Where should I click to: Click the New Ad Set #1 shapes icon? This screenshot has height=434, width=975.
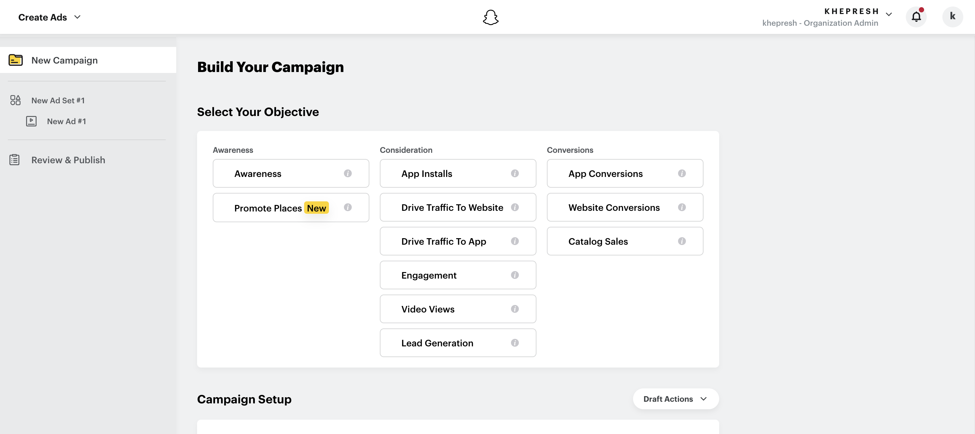coord(15,100)
